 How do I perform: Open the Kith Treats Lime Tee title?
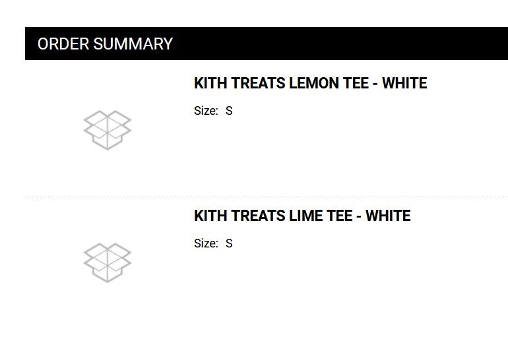tap(302, 216)
